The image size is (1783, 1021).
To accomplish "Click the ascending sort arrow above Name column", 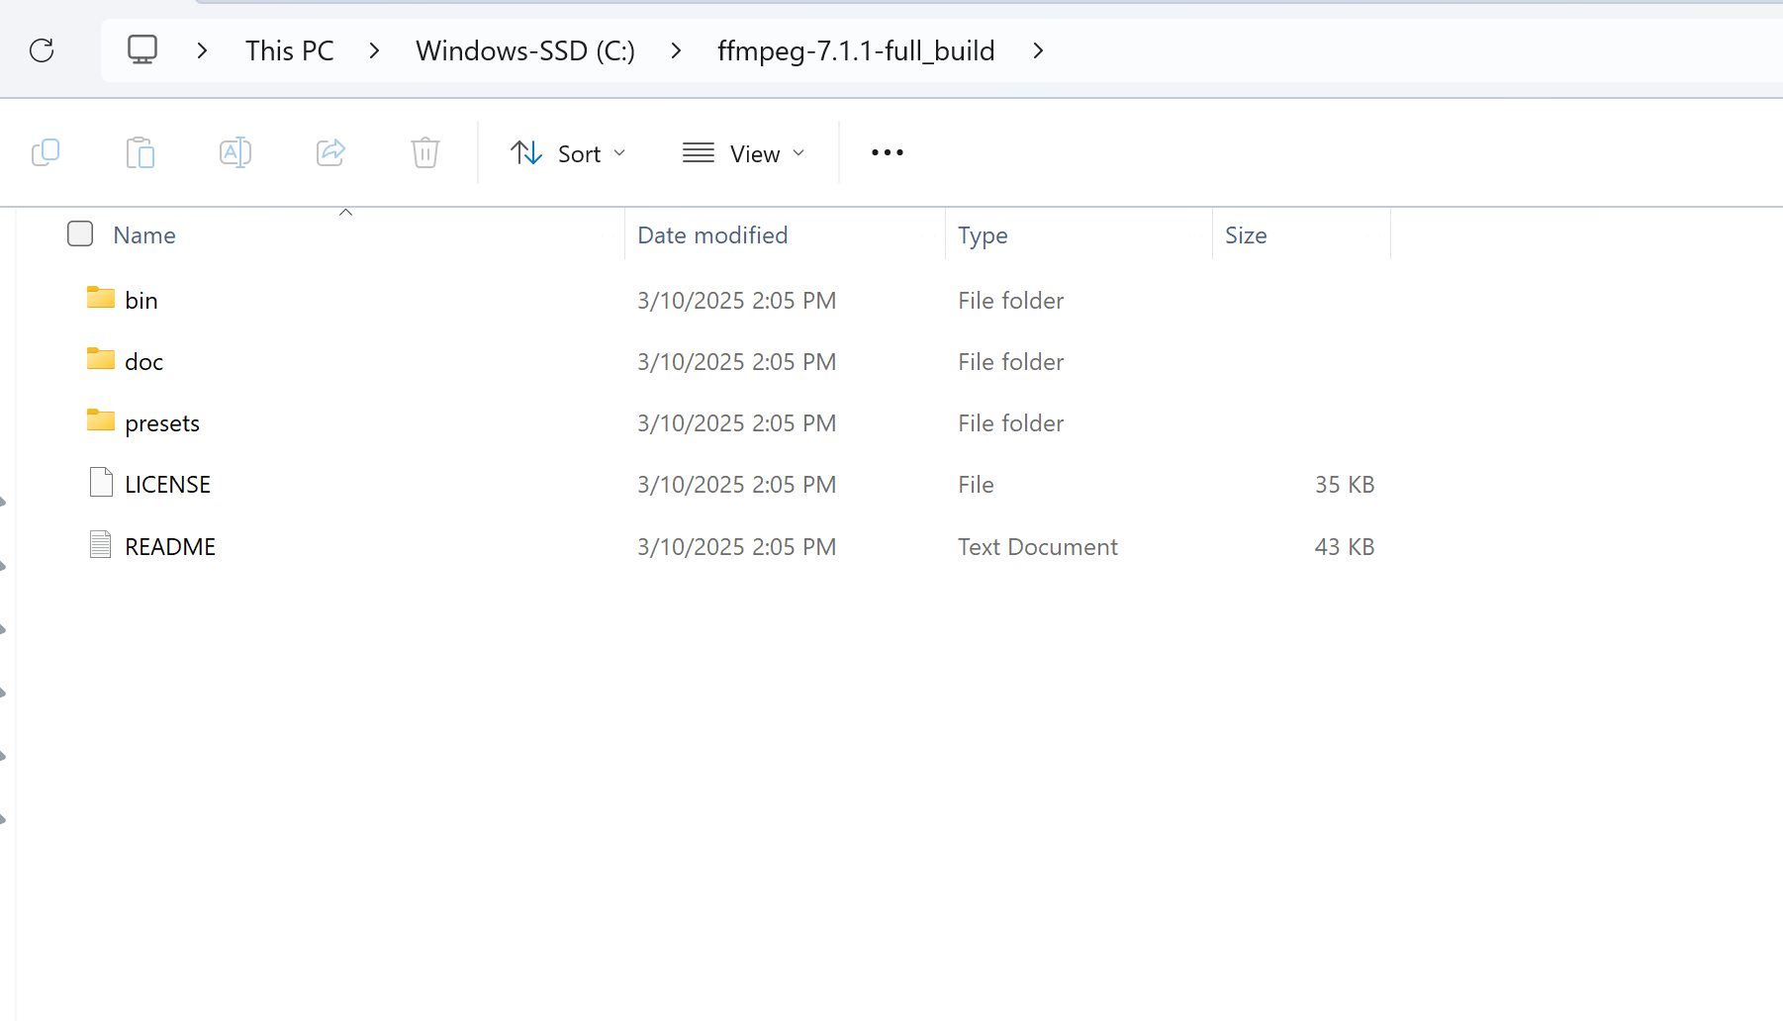I will point(345,211).
